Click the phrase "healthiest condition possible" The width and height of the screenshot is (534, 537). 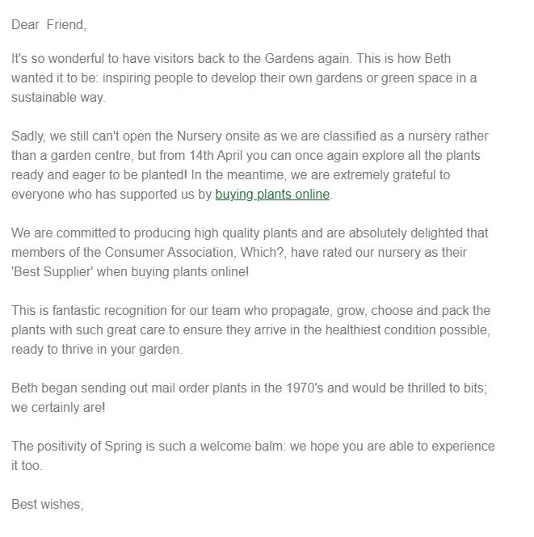[408, 330]
